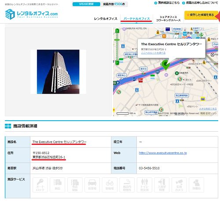This screenshot has height=201, width=220.
Task: Click the map zoom-out minus button
Action: (x=117, y=63)
